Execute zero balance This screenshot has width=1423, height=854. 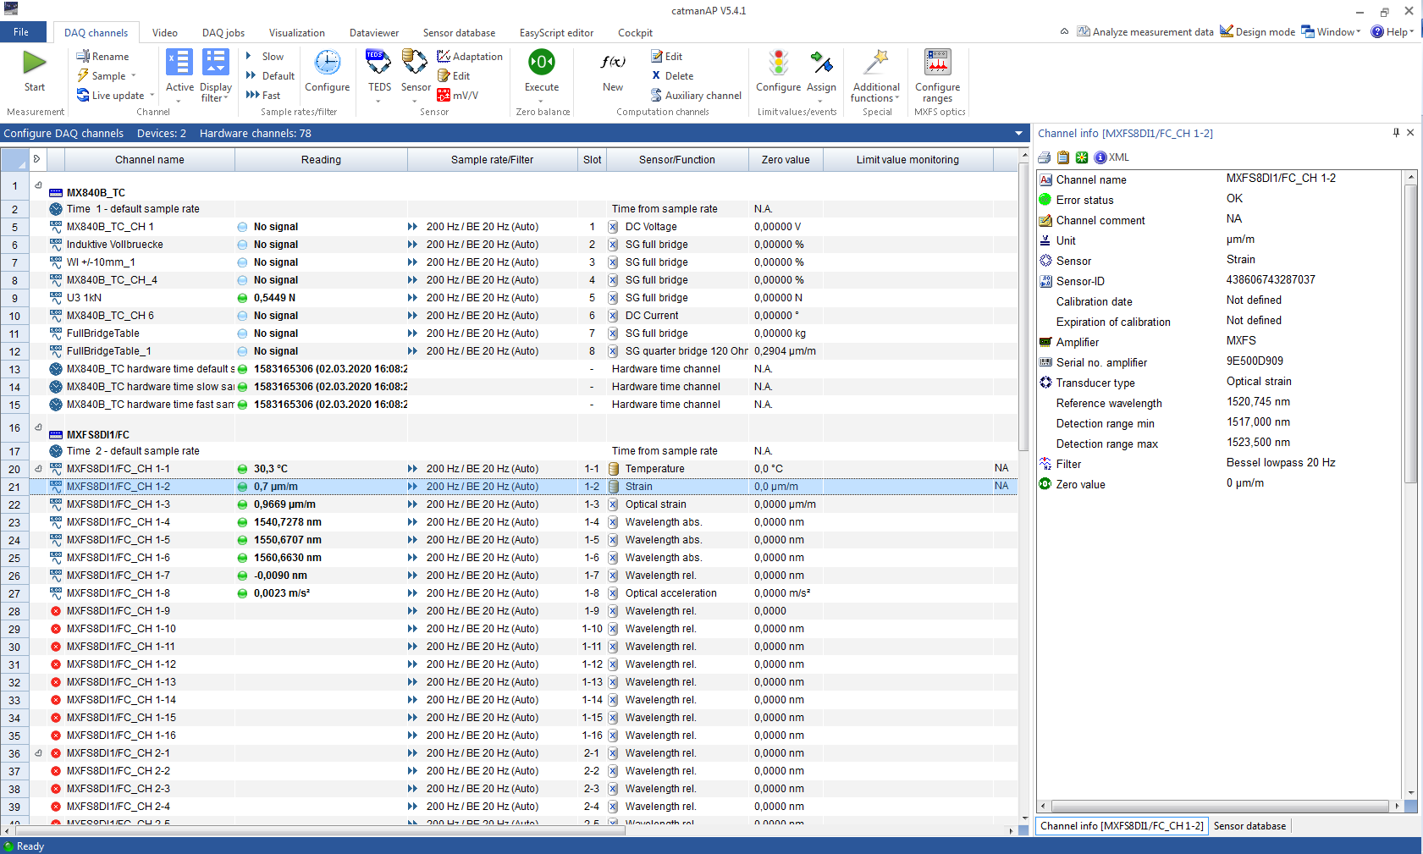click(542, 63)
